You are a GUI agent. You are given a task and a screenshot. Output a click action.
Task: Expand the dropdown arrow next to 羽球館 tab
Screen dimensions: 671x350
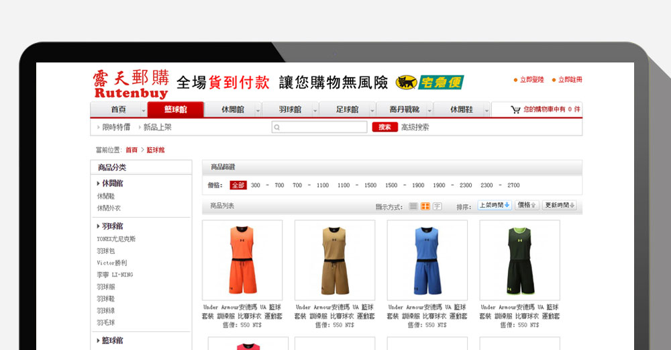315,111
